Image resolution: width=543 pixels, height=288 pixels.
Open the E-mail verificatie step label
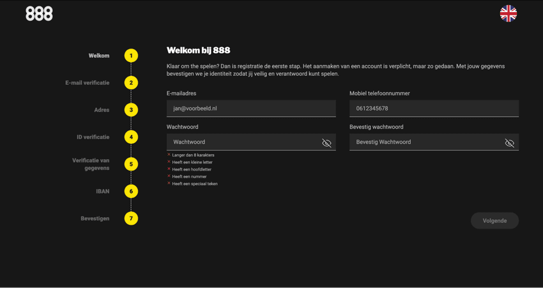pyautogui.click(x=88, y=83)
